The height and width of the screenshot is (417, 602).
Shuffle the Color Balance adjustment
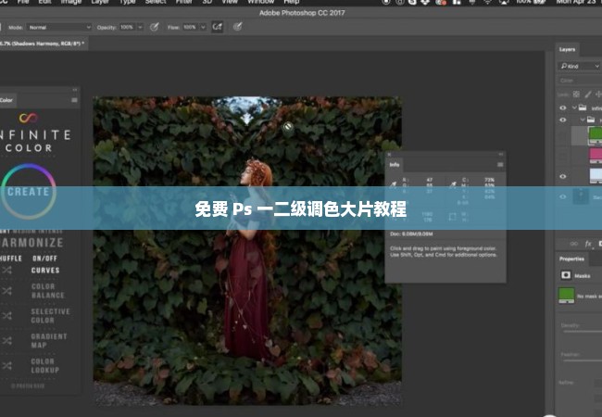click(x=6, y=291)
